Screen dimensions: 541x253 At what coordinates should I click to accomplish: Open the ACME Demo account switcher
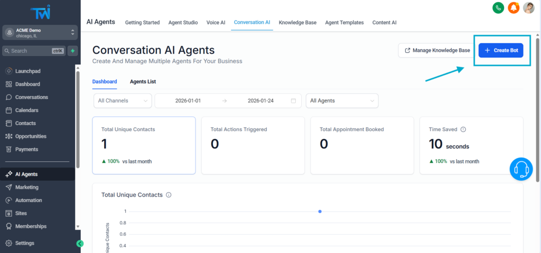tap(40, 32)
